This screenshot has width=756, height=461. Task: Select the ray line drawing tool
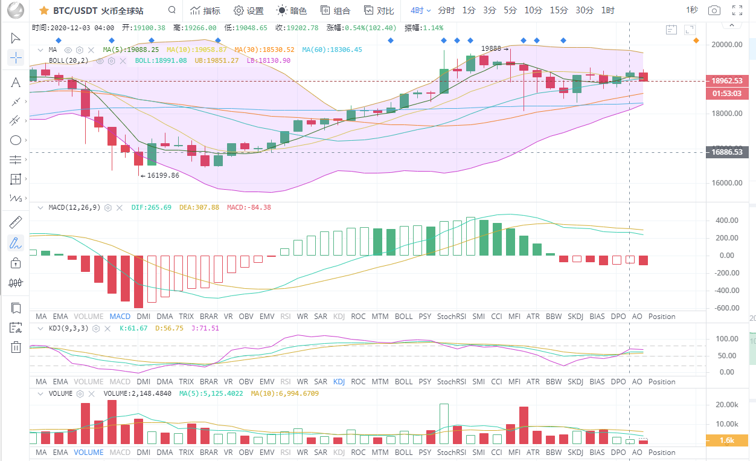(16, 102)
